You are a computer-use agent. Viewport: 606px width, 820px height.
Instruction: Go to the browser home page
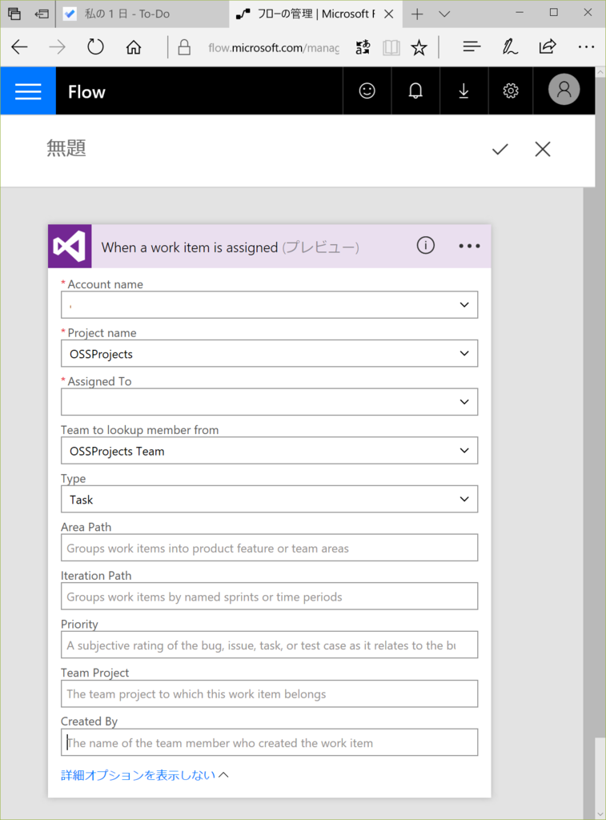coord(134,47)
